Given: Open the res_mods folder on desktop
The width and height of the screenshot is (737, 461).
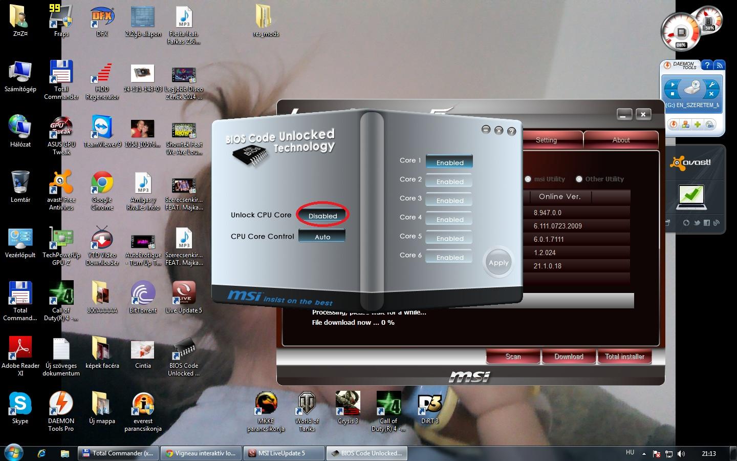Looking at the screenshot, I should [266, 20].
